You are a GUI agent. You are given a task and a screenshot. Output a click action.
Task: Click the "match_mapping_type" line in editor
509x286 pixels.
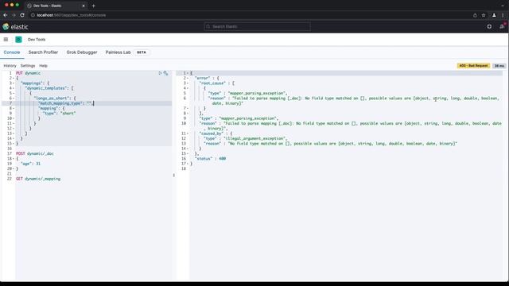66,103
